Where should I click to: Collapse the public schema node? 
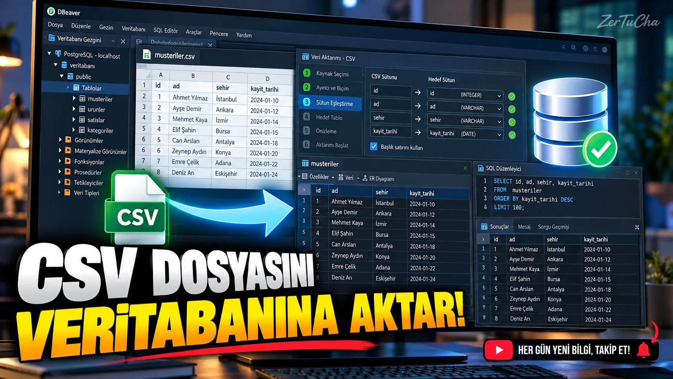(62, 76)
